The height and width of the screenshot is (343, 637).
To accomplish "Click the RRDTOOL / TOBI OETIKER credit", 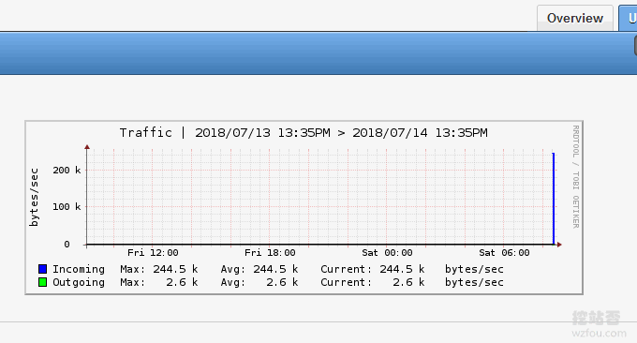I will [576, 177].
